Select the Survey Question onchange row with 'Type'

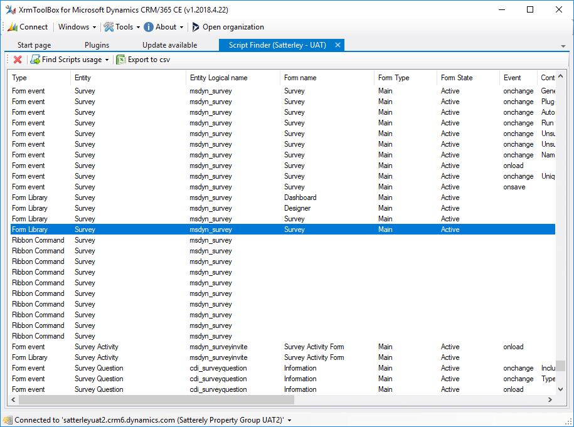pos(282,379)
